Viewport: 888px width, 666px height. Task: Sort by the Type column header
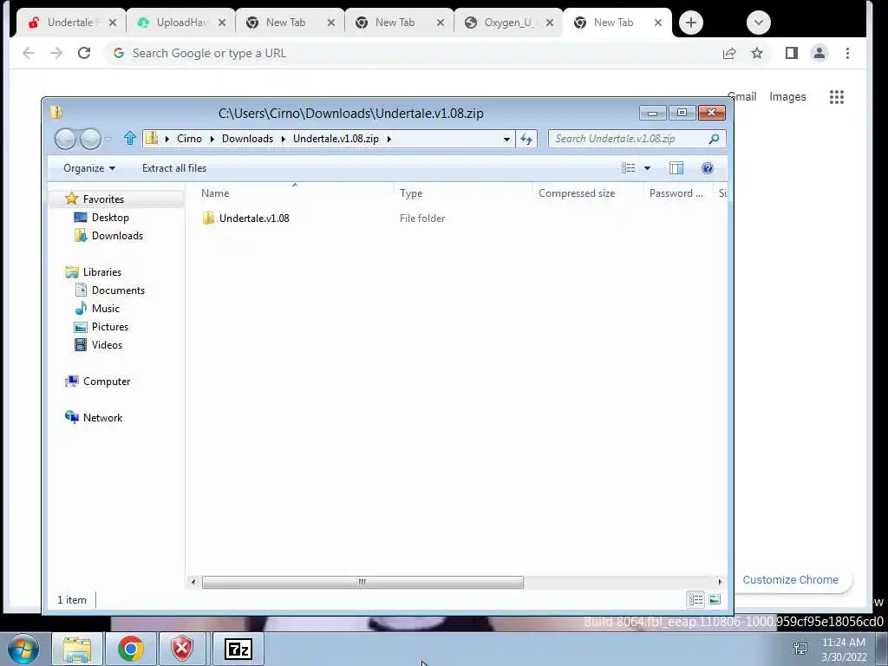coord(463,193)
